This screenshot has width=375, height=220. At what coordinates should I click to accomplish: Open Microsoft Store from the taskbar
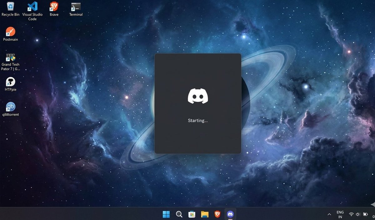click(192, 214)
